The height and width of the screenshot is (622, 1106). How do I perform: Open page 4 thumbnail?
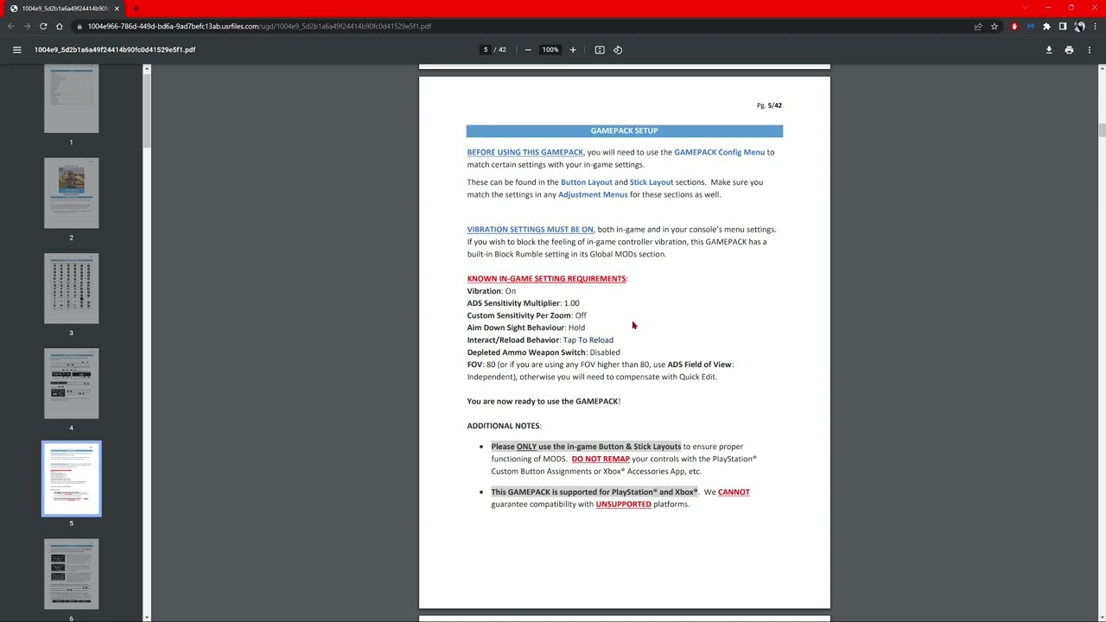[72, 384]
